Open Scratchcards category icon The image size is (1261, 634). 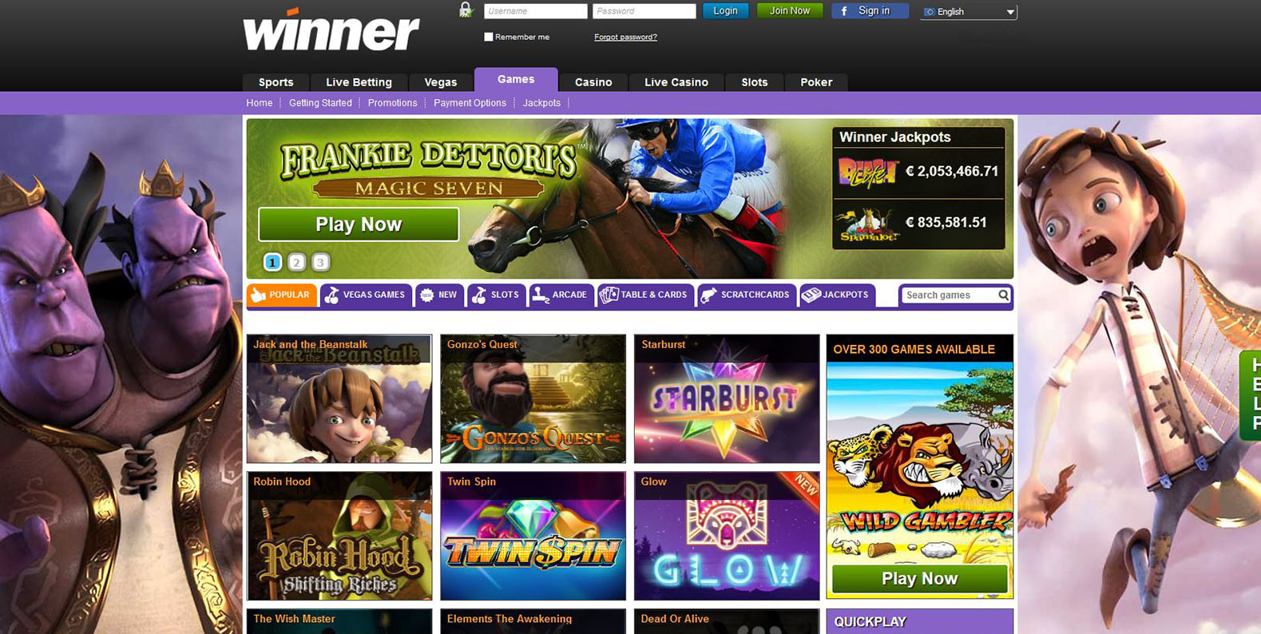coord(708,295)
